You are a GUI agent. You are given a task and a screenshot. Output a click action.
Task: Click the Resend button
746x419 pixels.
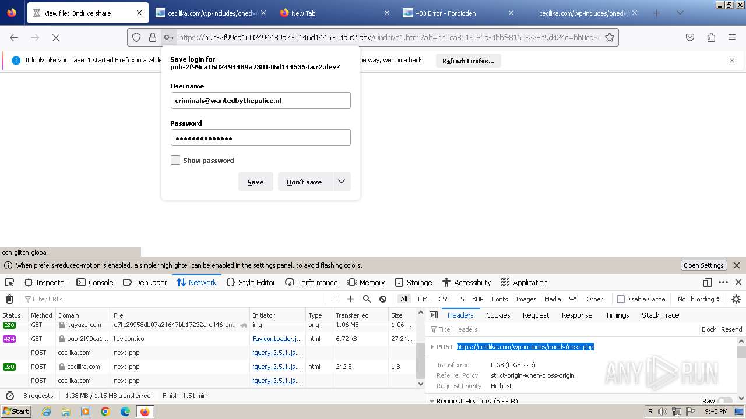pyautogui.click(x=731, y=329)
